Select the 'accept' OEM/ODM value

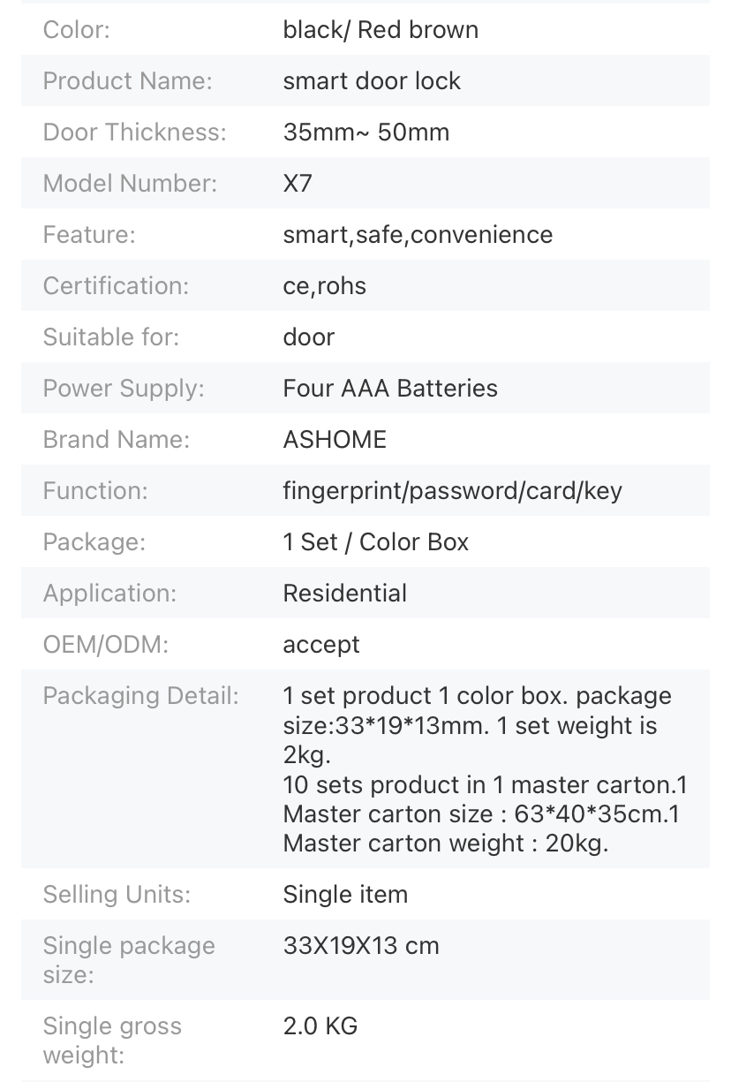321,645
